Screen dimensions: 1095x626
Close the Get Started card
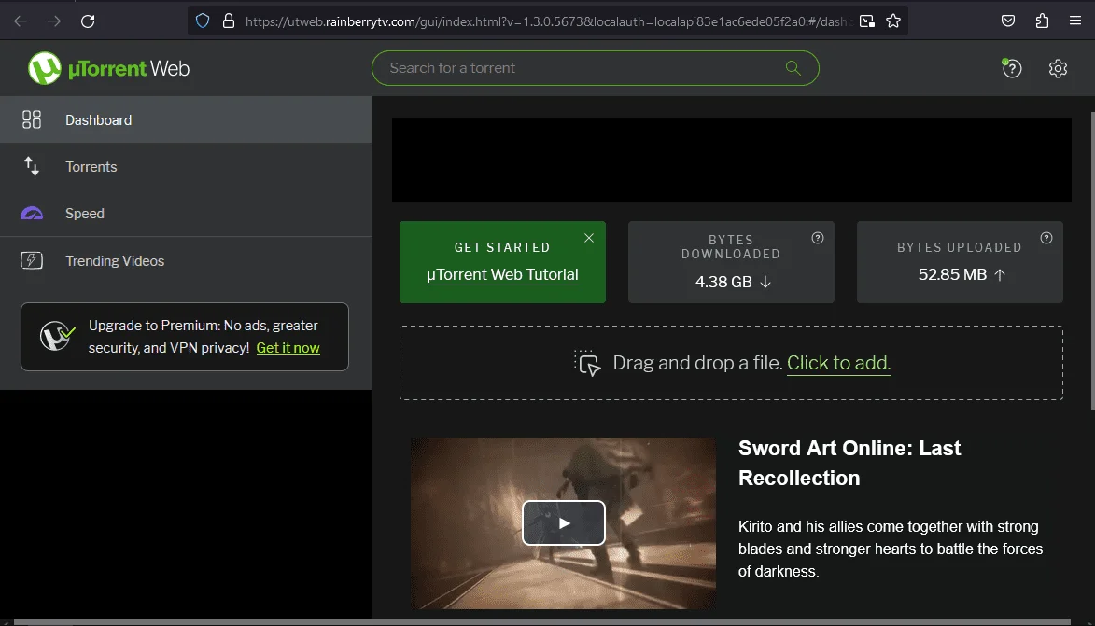tap(589, 238)
